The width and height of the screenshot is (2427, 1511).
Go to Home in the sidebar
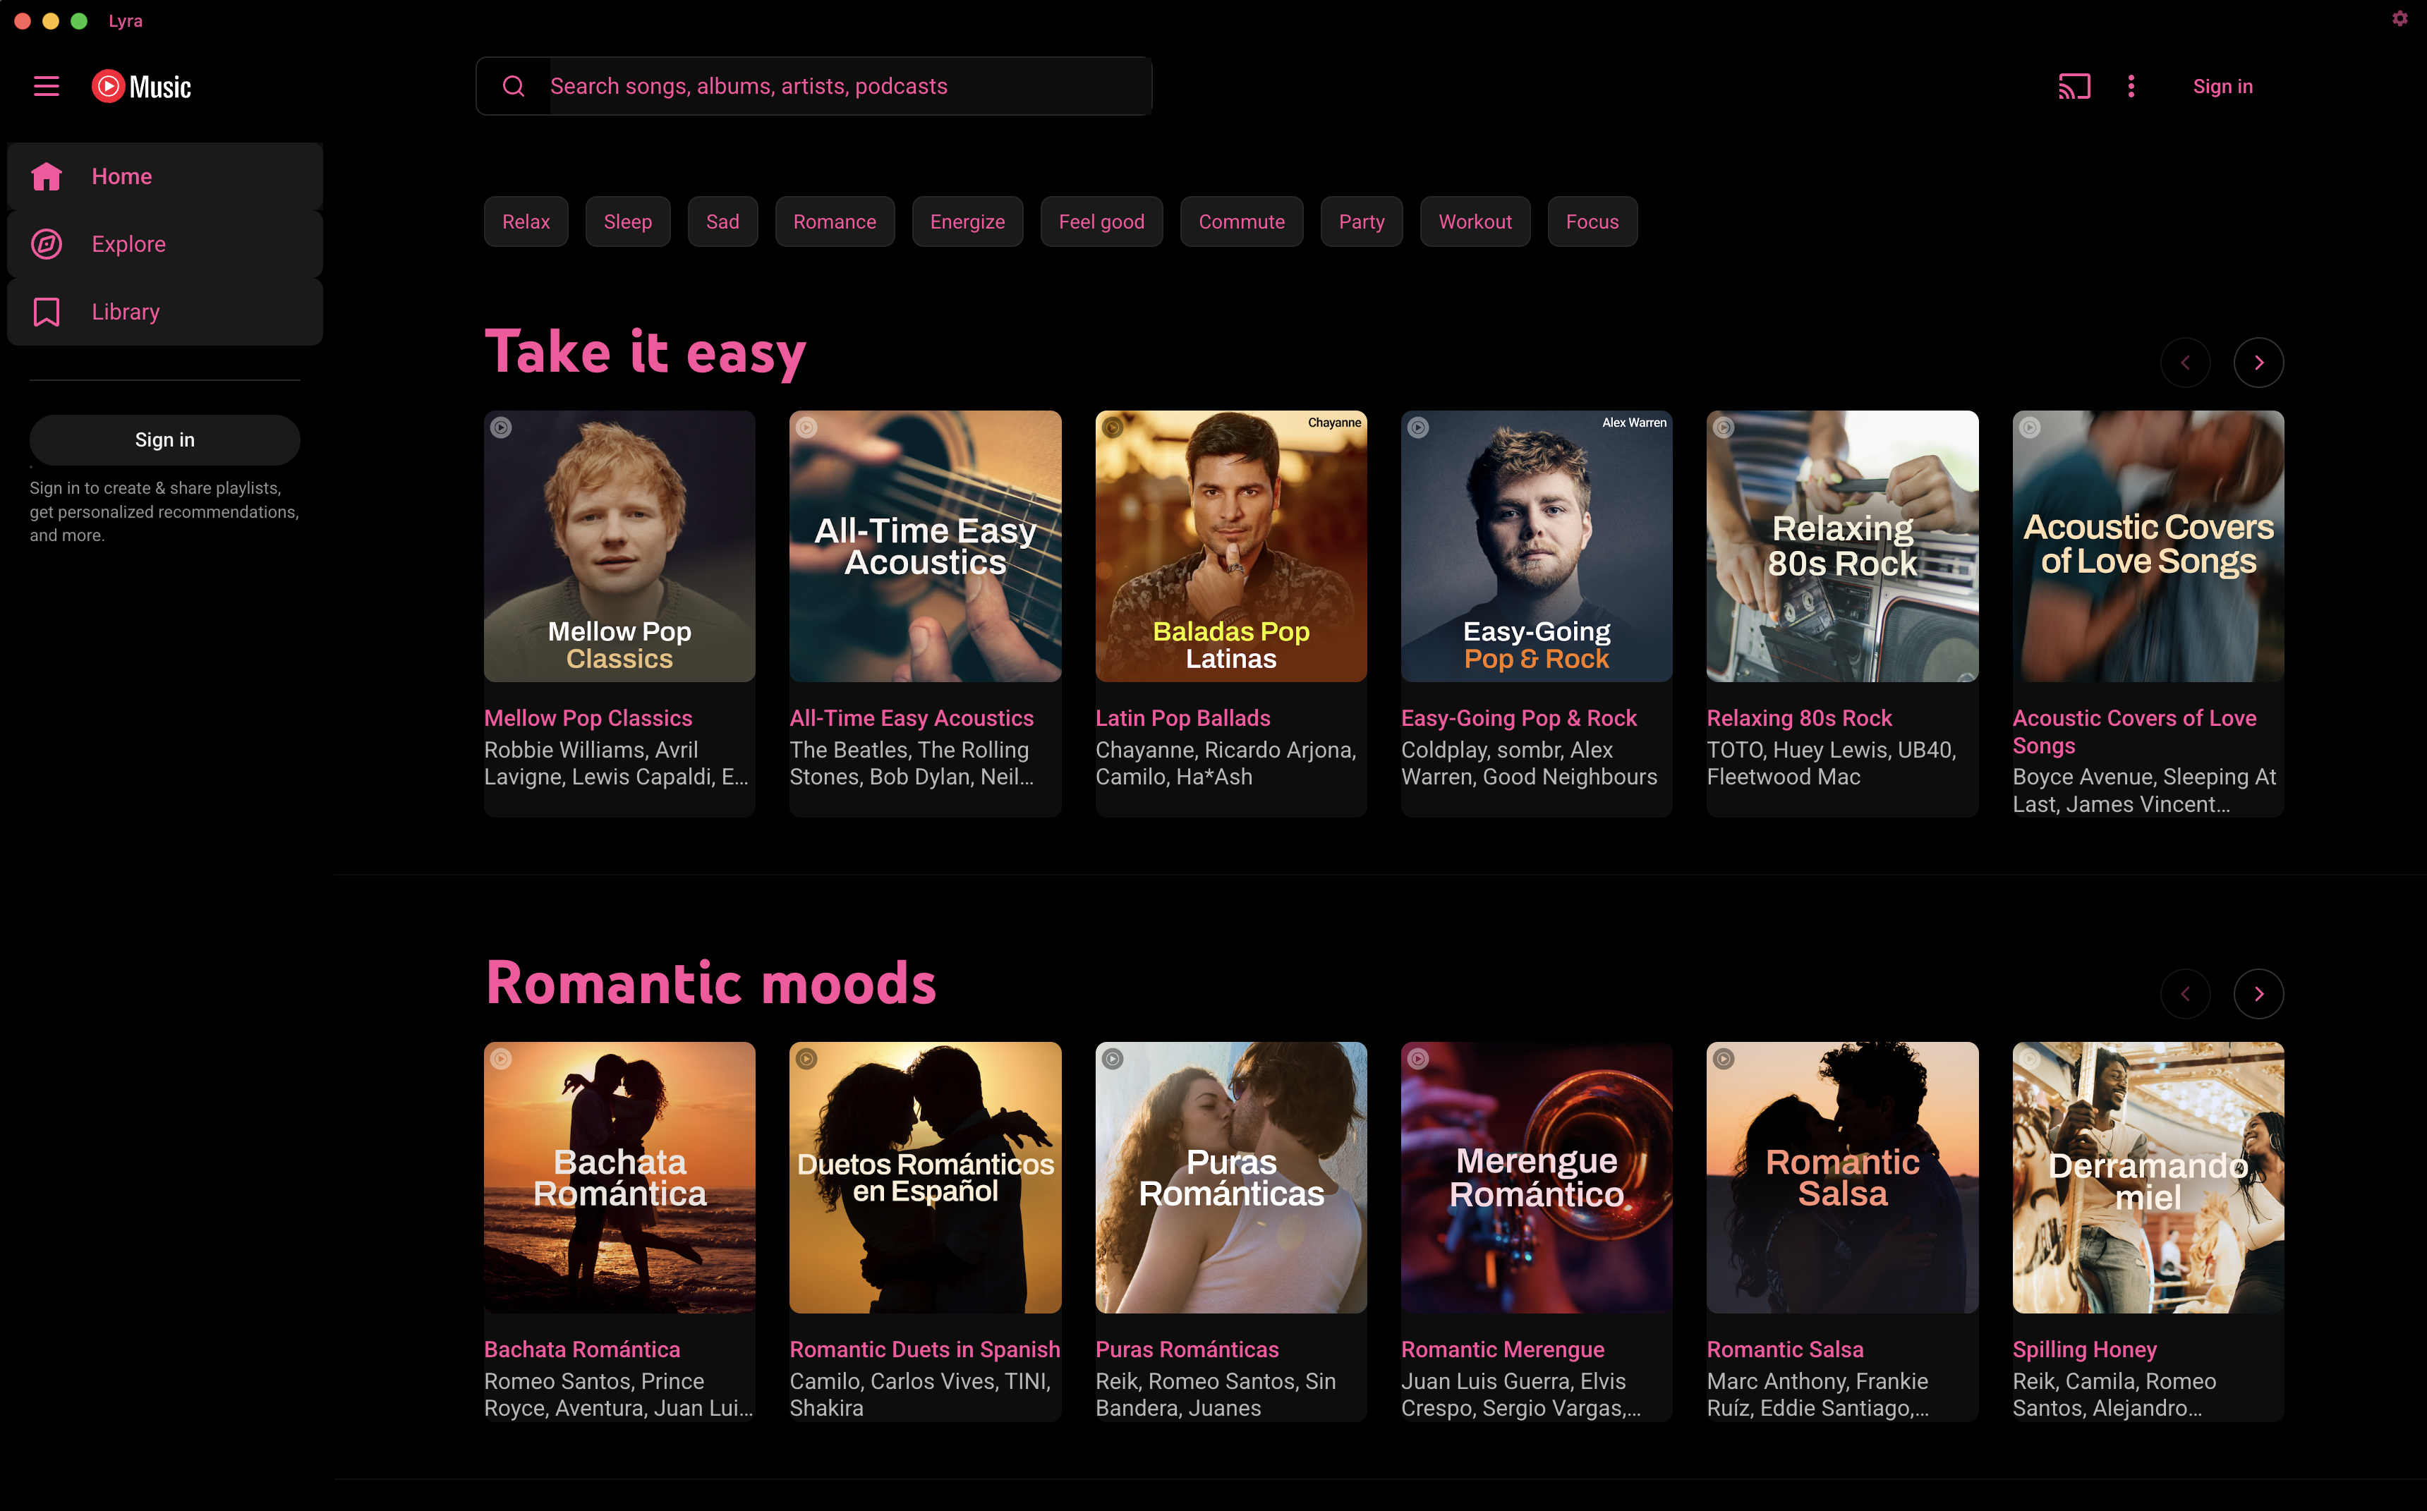(x=122, y=176)
